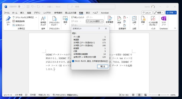Add a new comment (新しいコメント)
This screenshot has height=99, width=182.
pyautogui.click(x=78, y=17)
